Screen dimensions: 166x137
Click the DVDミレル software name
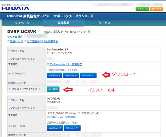coord(53,99)
